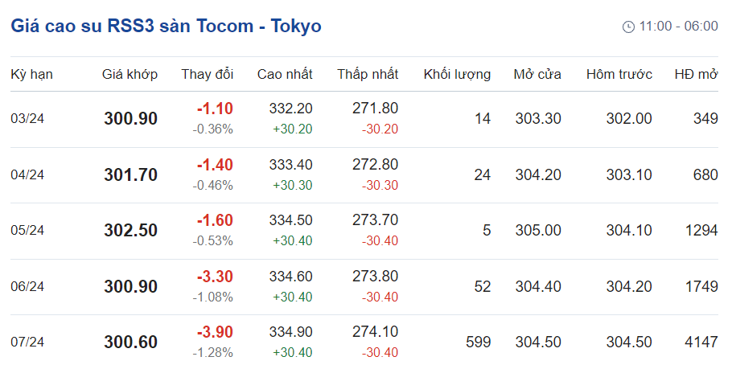The image size is (732, 365).
Task: Click the matched price 302.50
Action: click(130, 231)
